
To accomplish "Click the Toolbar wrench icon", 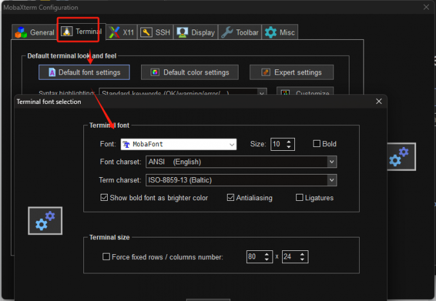I will click(227, 32).
